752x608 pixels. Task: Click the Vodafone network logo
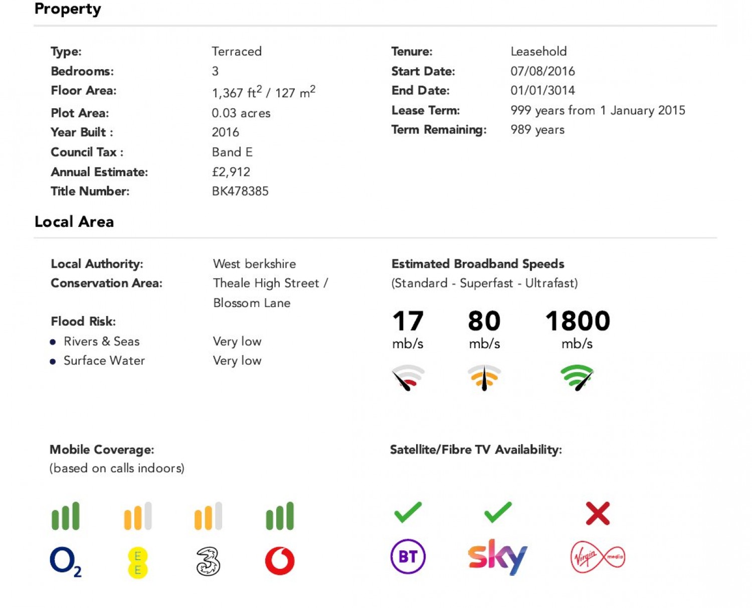(x=280, y=561)
